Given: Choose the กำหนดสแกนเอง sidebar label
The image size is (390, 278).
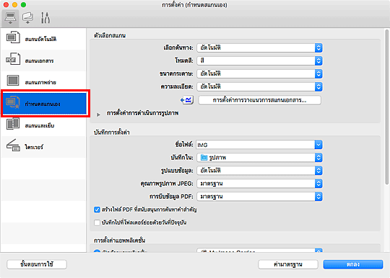Looking at the screenshot, I should (43, 104).
